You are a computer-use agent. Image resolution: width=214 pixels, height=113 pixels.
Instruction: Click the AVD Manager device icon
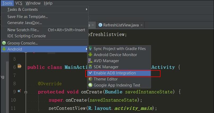[x=90, y=61]
